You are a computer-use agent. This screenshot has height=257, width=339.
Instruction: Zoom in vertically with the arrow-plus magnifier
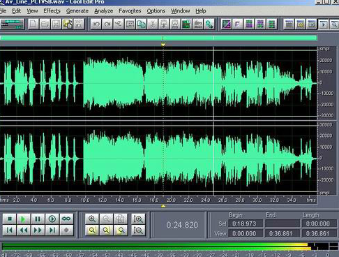click(x=138, y=219)
